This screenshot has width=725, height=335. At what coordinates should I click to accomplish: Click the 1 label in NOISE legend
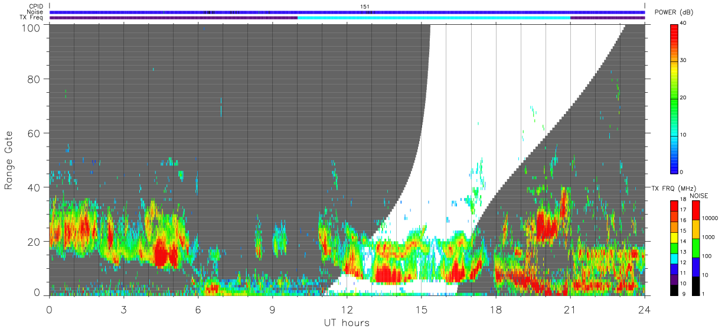coord(704,294)
